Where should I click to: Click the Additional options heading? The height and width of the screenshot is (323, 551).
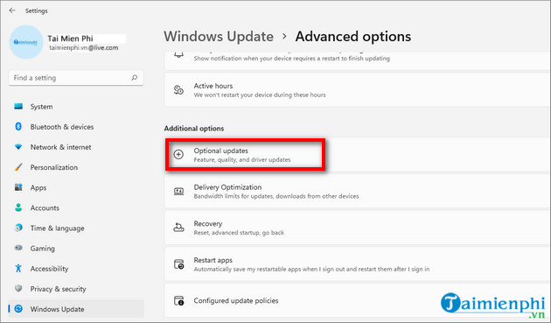click(194, 129)
